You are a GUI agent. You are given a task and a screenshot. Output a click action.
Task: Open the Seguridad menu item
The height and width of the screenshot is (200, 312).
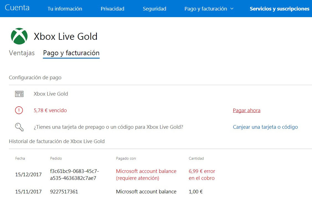(x=154, y=9)
